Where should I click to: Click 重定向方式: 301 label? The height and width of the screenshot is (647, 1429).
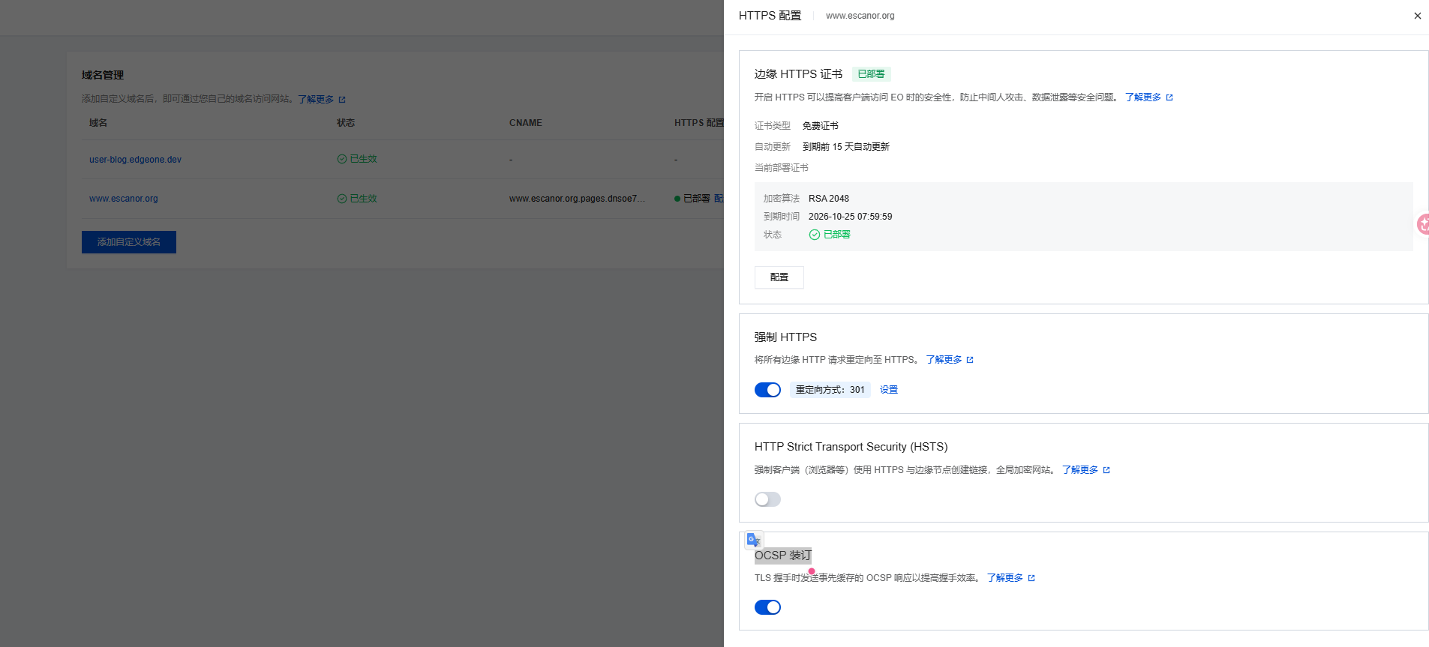(x=830, y=390)
